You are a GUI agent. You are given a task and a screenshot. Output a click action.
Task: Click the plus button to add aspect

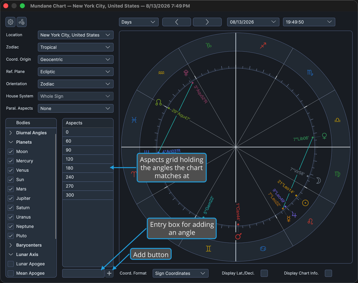pos(109,273)
